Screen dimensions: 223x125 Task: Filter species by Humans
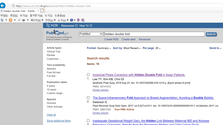(x=51, y=103)
